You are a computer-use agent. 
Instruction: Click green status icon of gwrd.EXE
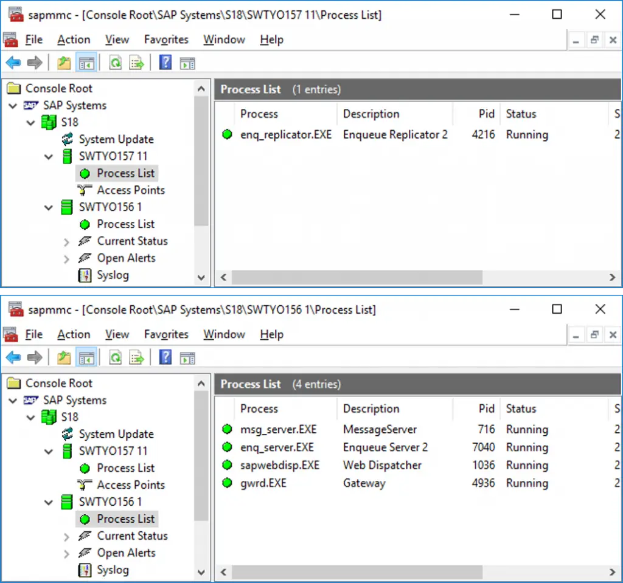point(228,483)
